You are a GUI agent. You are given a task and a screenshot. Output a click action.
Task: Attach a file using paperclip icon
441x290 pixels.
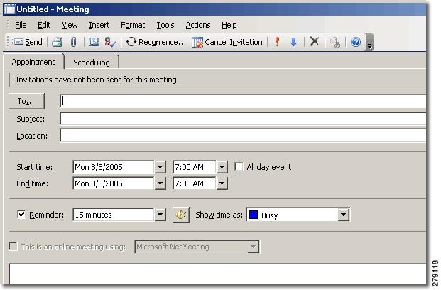(73, 42)
